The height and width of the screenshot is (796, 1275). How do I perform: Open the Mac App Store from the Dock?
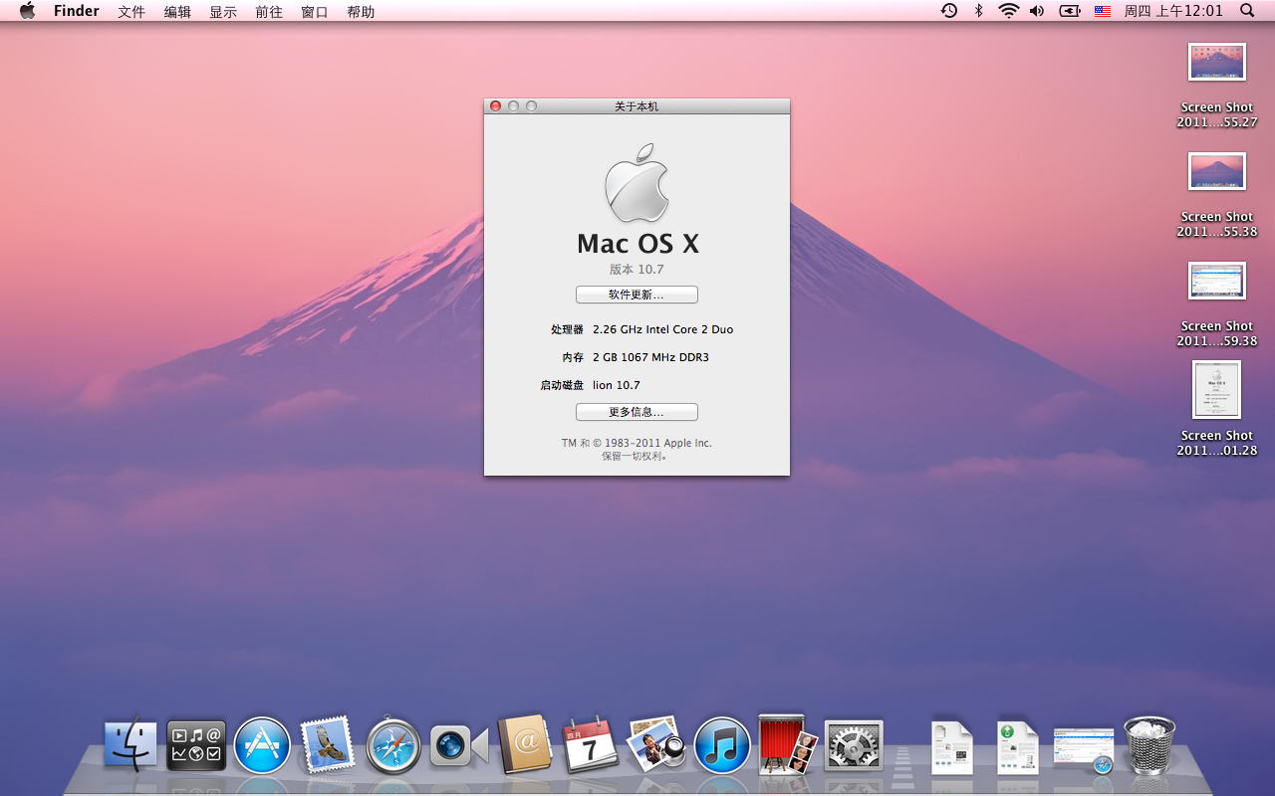262,746
